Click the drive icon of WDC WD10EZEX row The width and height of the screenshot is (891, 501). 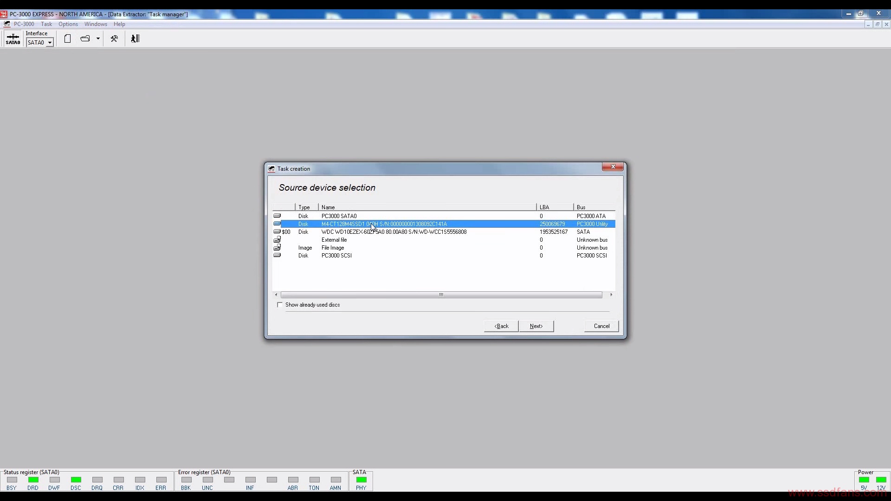277,231
